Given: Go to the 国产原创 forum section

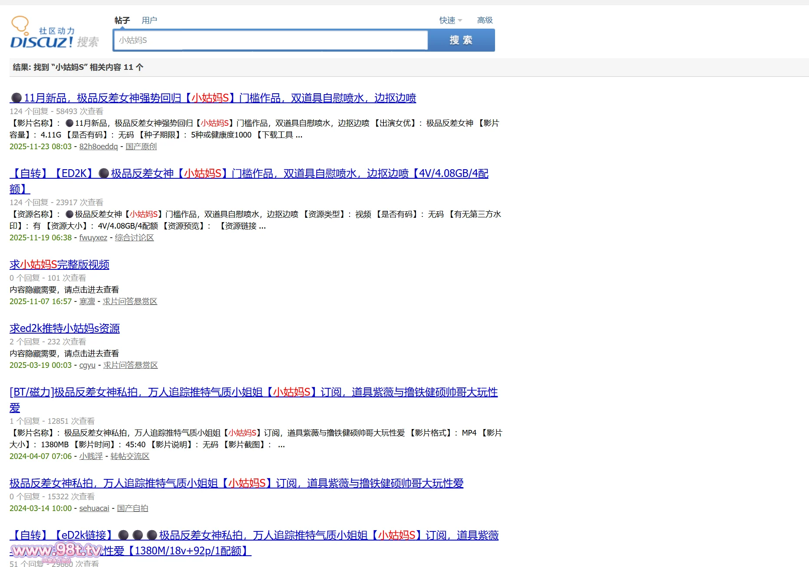Looking at the screenshot, I should point(141,147).
